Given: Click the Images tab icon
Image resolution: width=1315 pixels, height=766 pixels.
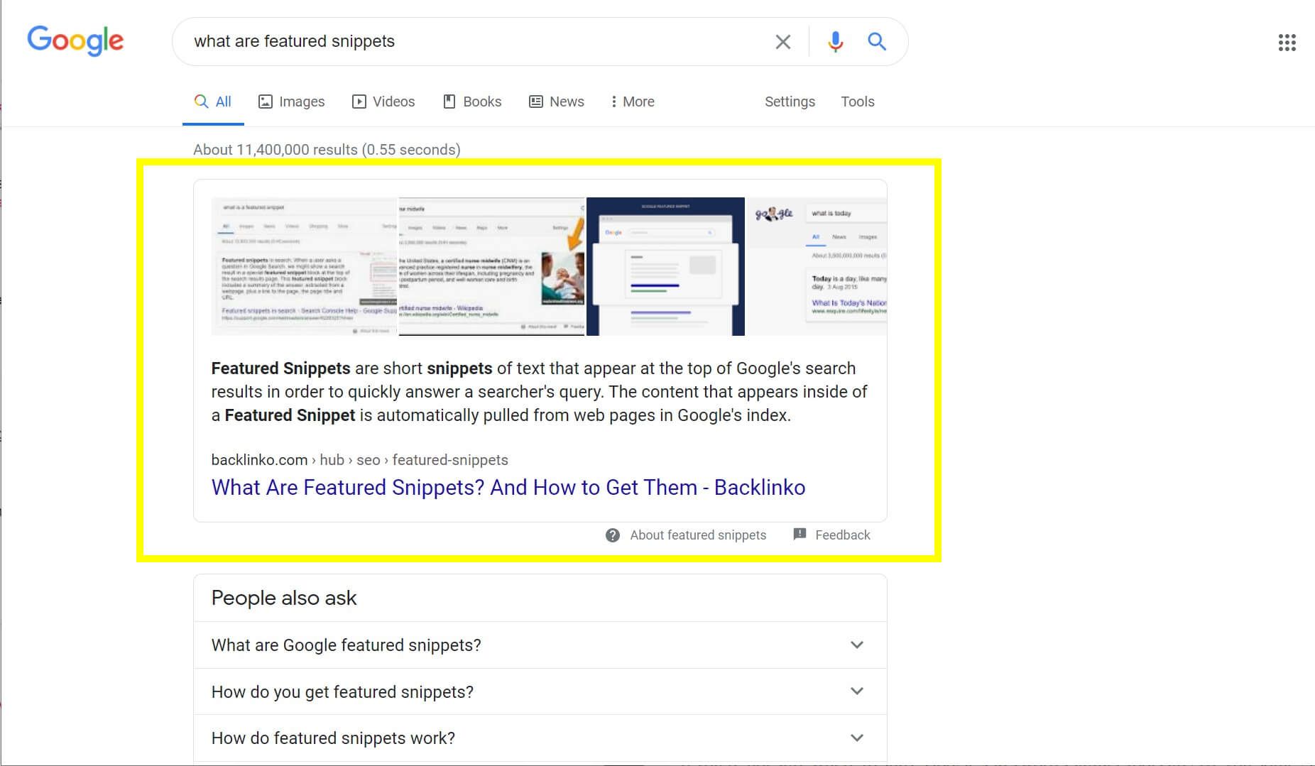Looking at the screenshot, I should click(x=266, y=102).
